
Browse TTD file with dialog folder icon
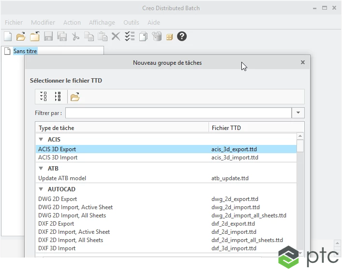pos(75,97)
